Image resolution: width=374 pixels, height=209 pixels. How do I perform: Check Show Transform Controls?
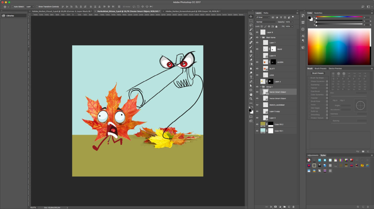click(37, 7)
